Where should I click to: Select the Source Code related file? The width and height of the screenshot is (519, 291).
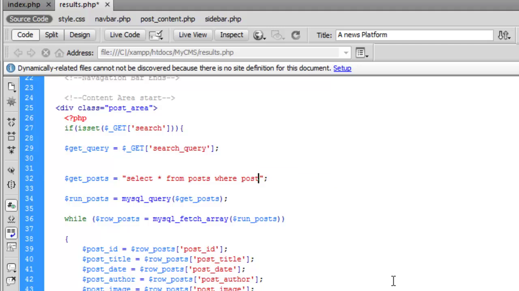coord(29,19)
